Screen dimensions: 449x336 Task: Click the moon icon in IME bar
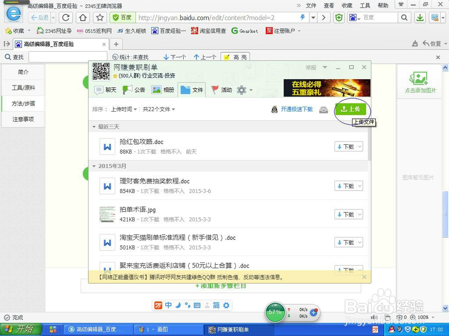178,306
